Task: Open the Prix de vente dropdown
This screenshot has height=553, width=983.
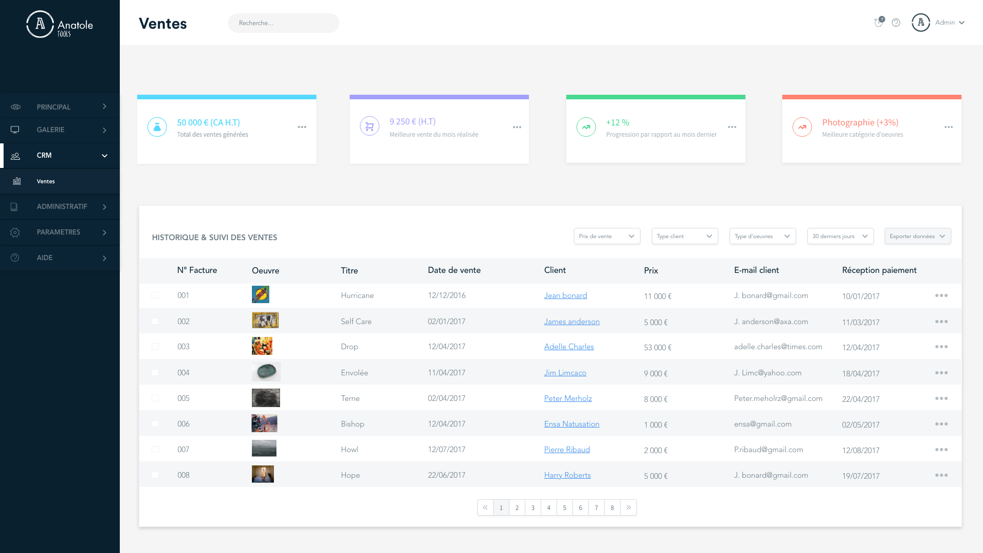Action: pos(607,236)
